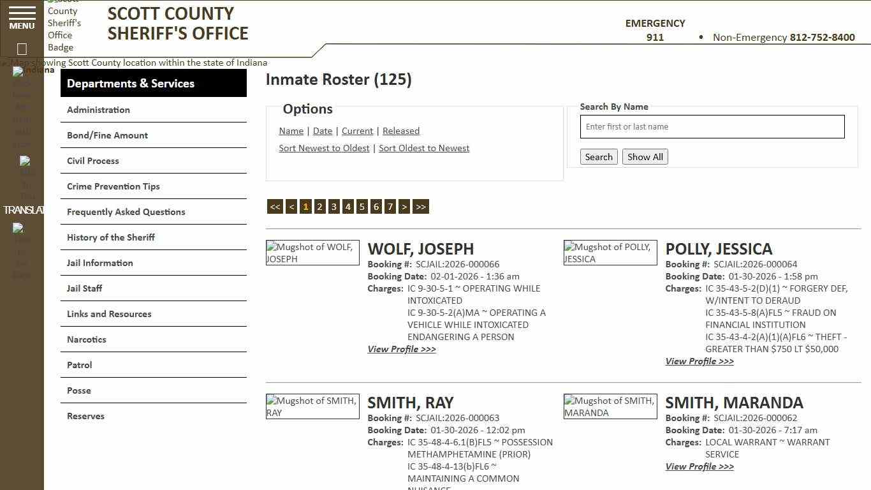Select Sort Newest to Oldest
This screenshot has height=490, width=871.
(x=324, y=147)
